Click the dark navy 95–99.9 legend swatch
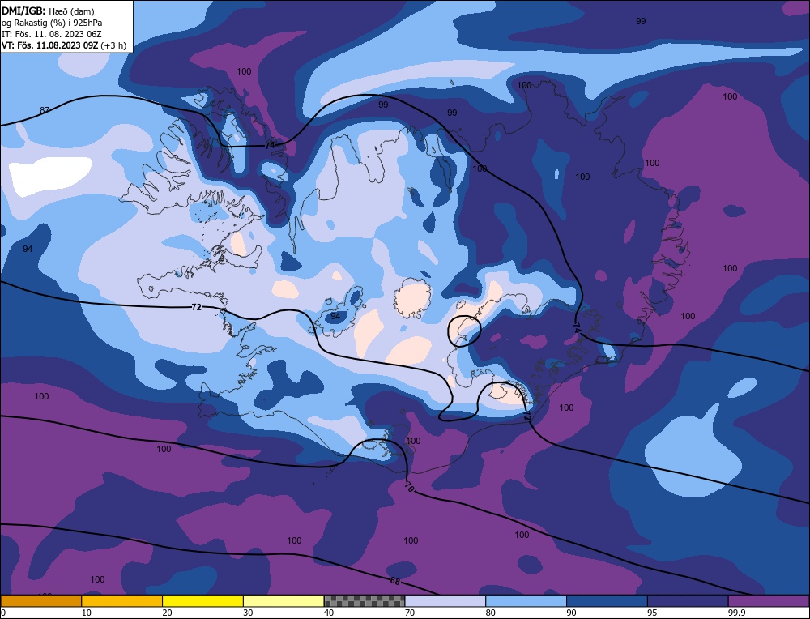 click(x=688, y=601)
